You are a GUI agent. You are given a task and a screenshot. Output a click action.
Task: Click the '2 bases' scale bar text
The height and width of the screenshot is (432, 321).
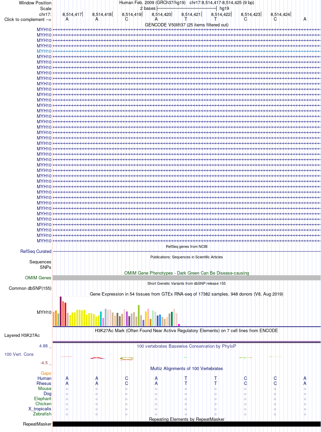pos(148,8)
